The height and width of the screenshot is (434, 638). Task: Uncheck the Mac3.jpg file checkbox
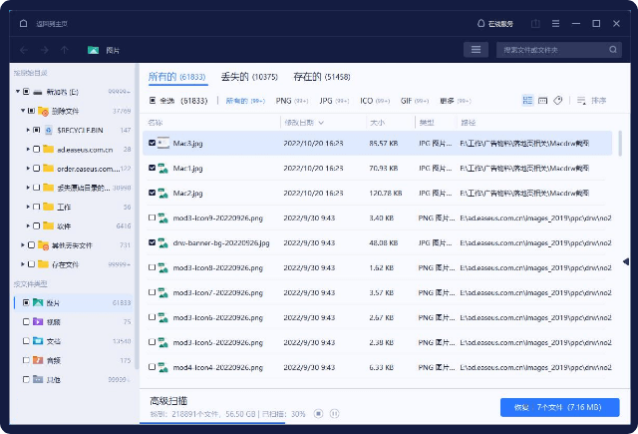click(x=152, y=144)
